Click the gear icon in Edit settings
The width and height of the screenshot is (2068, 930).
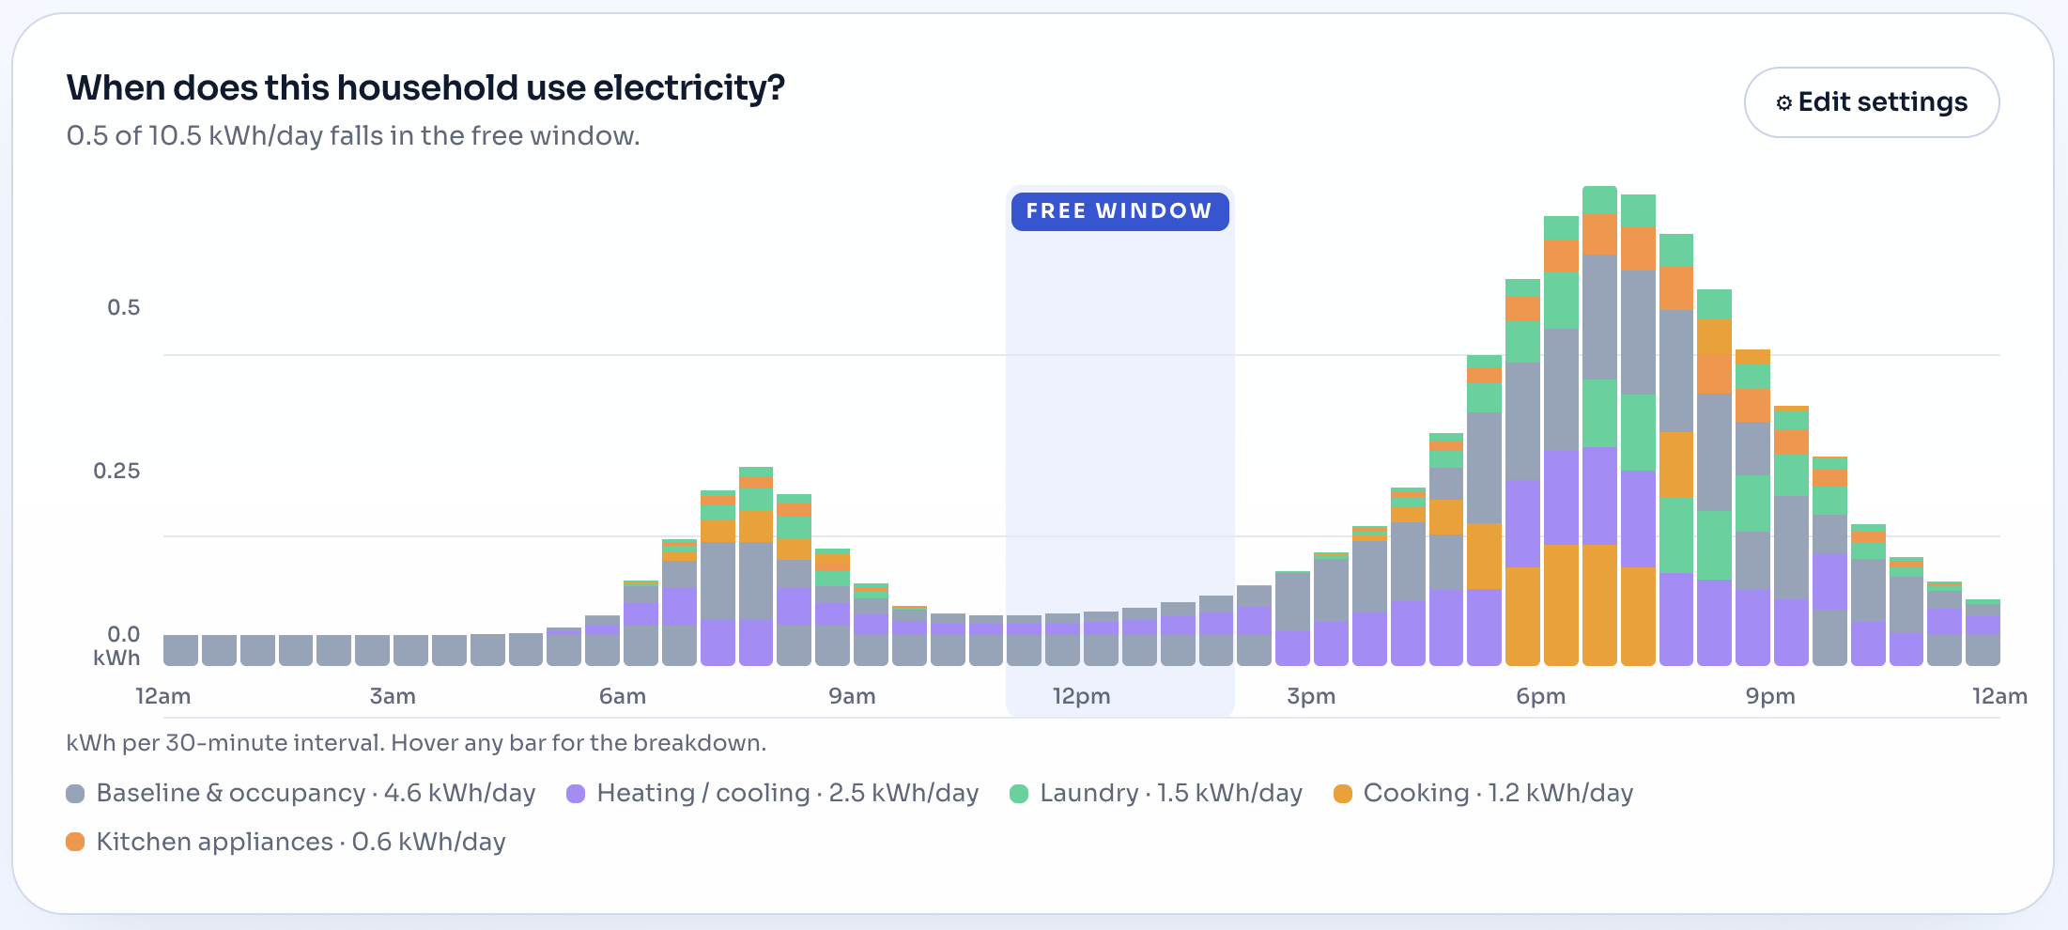(1783, 103)
